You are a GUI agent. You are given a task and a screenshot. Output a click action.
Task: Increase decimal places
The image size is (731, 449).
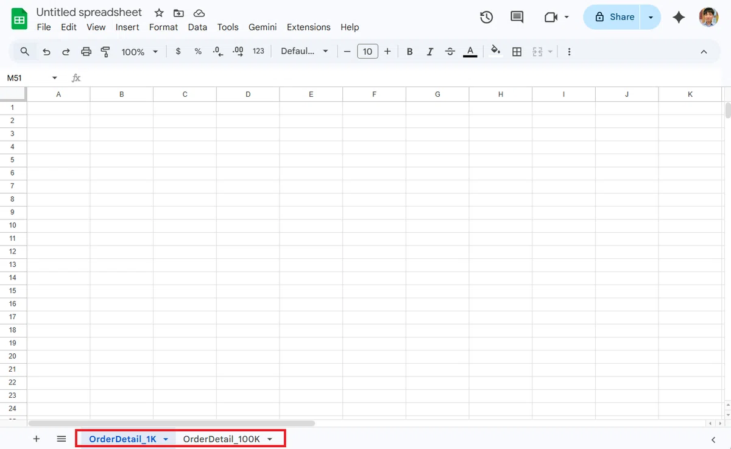tap(238, 52)
